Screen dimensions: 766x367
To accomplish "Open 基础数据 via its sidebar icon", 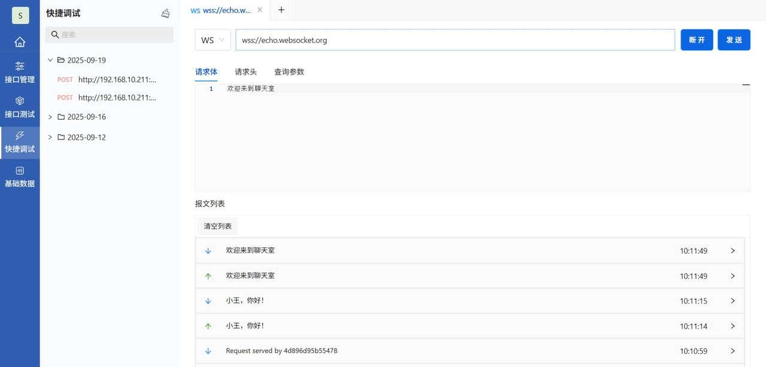I will tap(20, 172).
